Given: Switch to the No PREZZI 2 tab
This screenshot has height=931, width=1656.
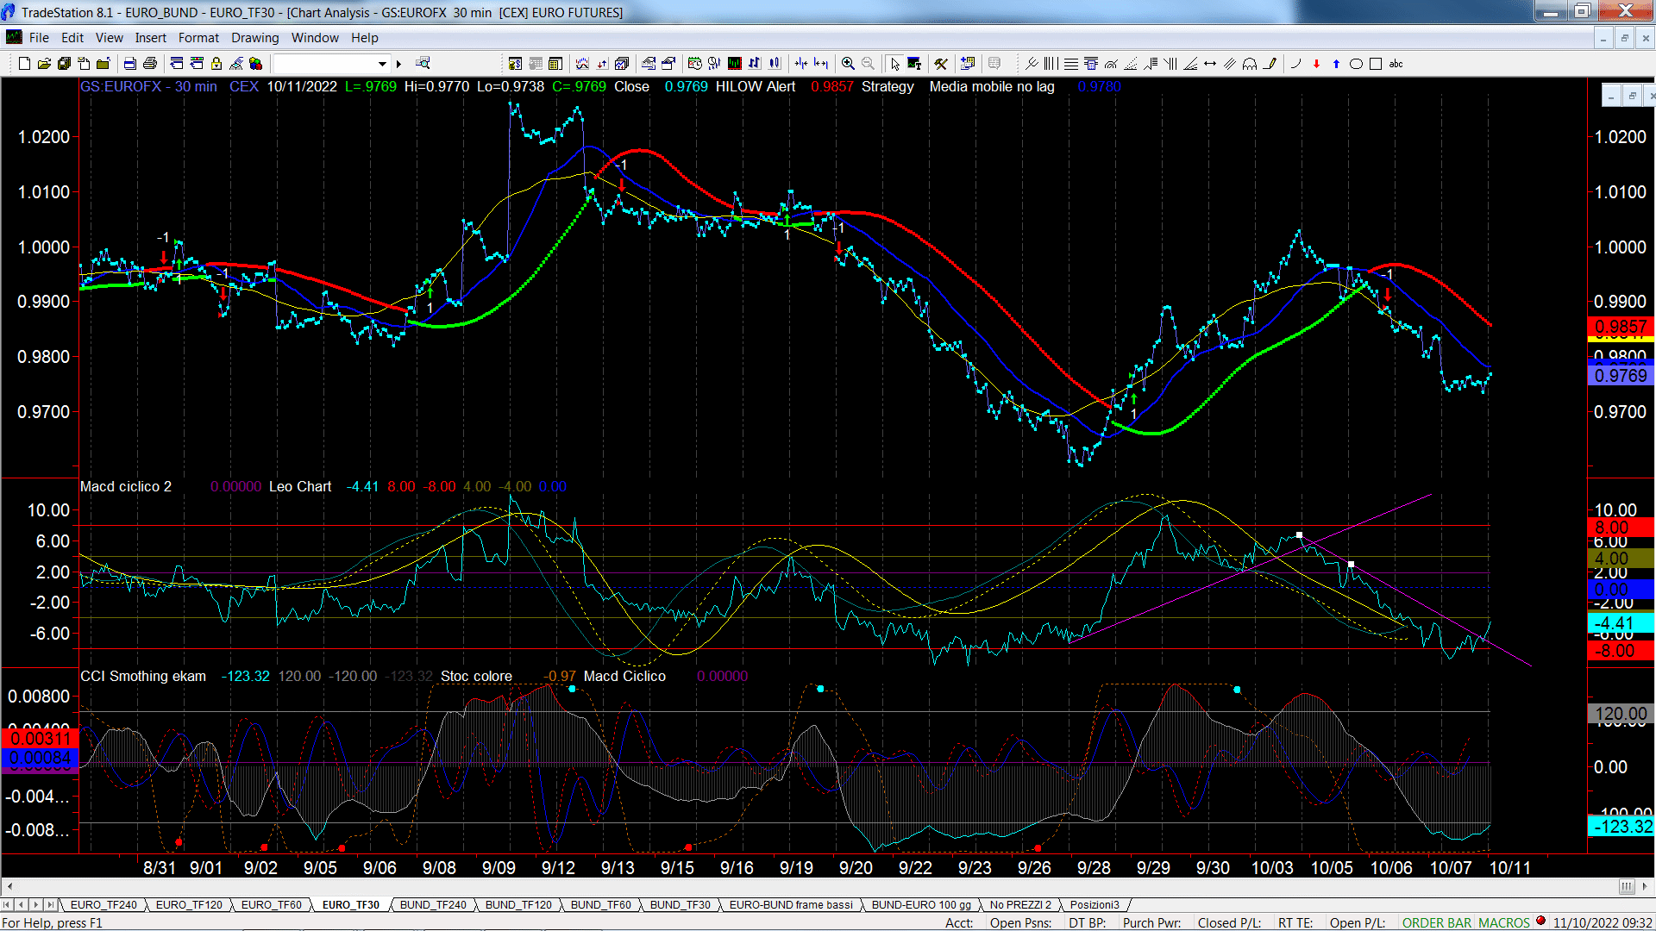Looking at the screenshot, I should (x=1020, y=904).
